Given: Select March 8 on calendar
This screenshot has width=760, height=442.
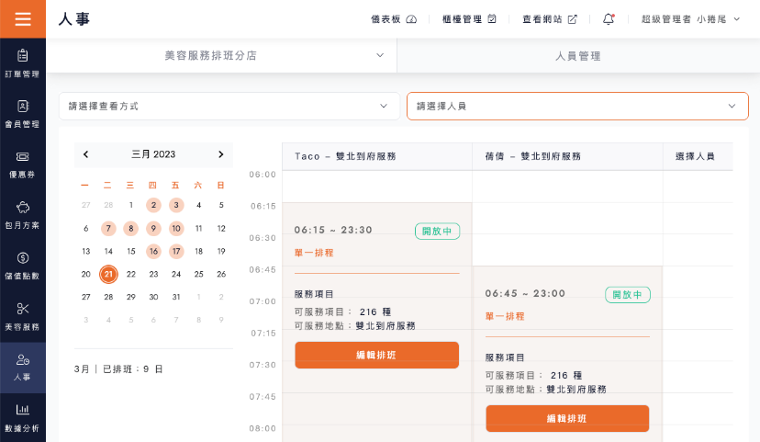Looking at the screenshot, I should point(131,228).
